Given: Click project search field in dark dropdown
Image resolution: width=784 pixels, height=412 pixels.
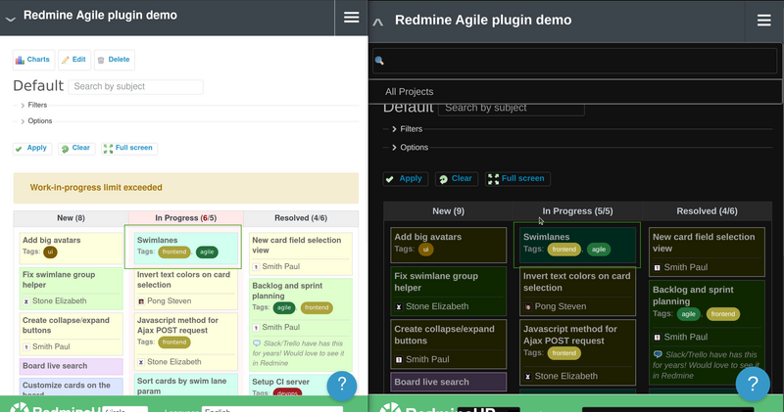Looking at the screenshot, I should tap(578, 61).
